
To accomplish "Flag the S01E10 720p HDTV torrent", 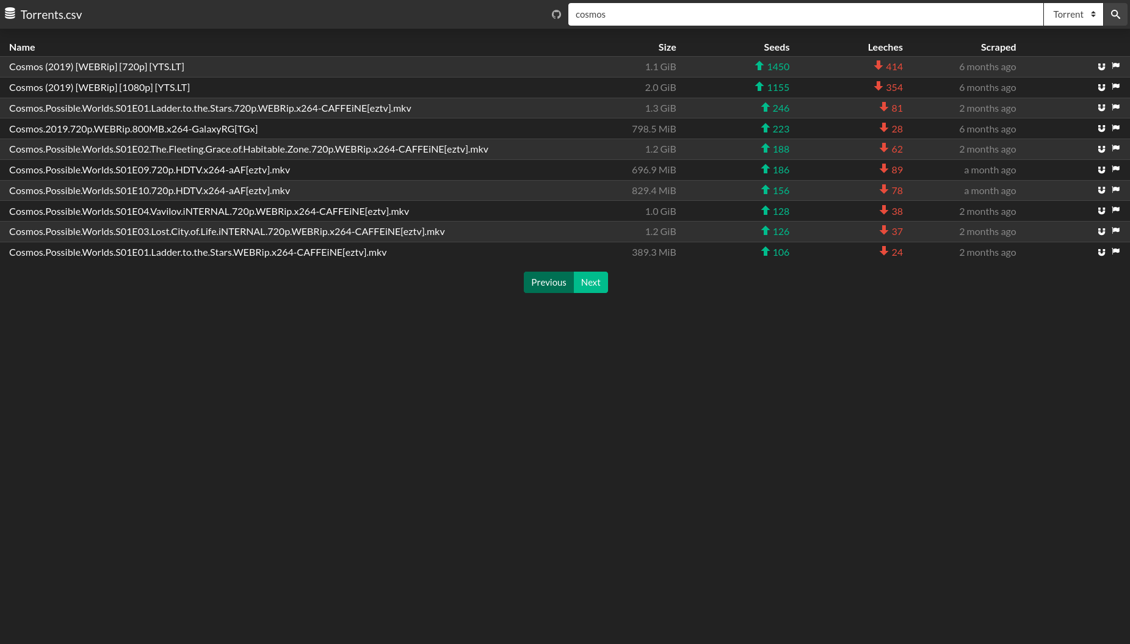I will point(1115,190).
